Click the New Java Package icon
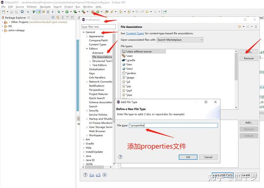 coord(92,12)
